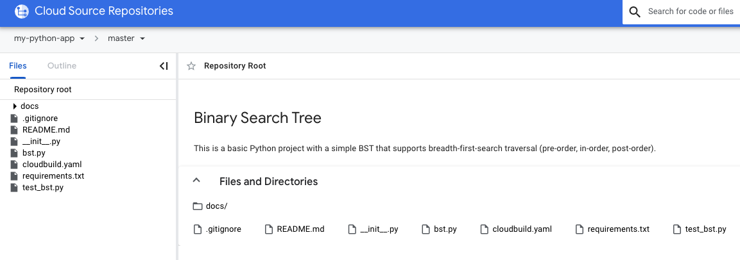Collapse the Files and Directories section
This screenshot has width=740, height=260.
(x=197, y=181)
